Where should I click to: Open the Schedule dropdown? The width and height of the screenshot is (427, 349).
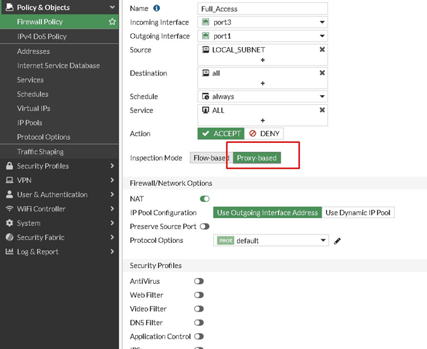coord(262,96)
